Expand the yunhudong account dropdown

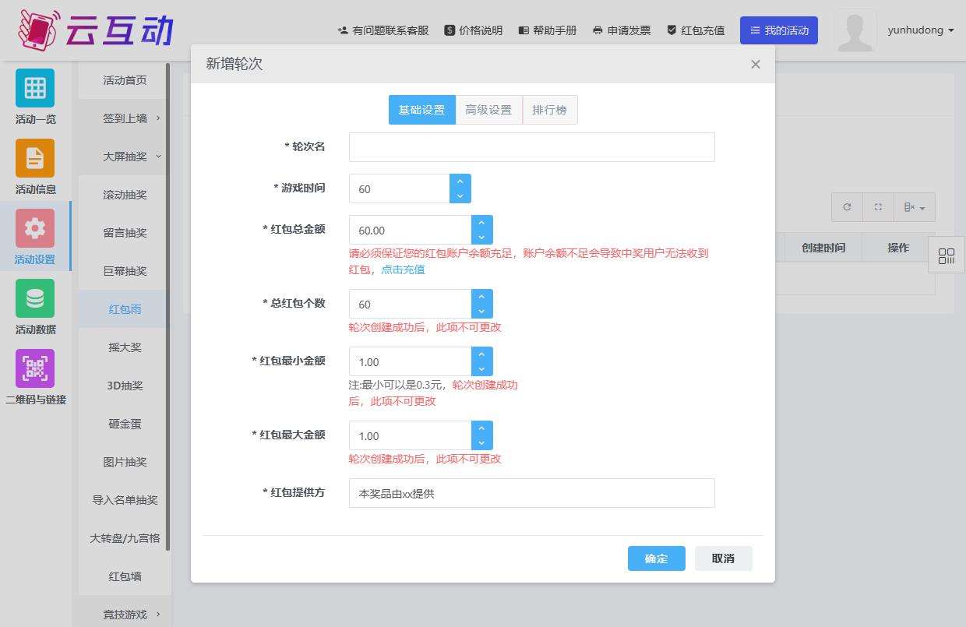(919, 30)
